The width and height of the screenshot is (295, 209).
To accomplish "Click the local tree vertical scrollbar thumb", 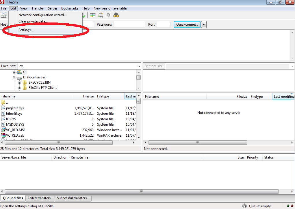I will click(139, 77).
